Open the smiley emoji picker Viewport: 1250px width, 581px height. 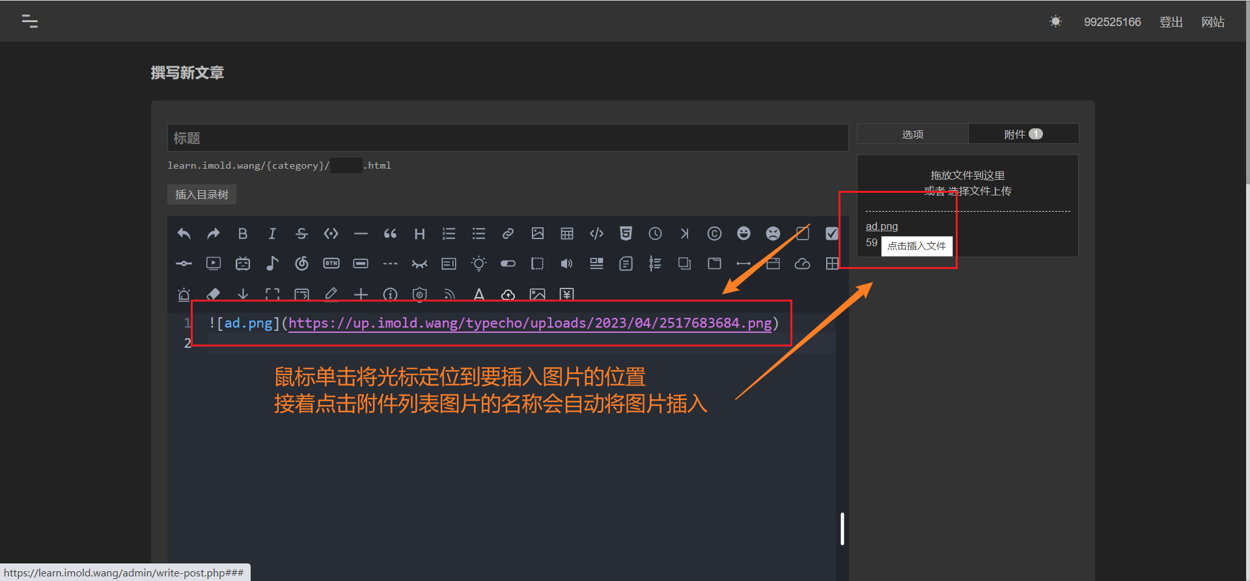point(743,233)
